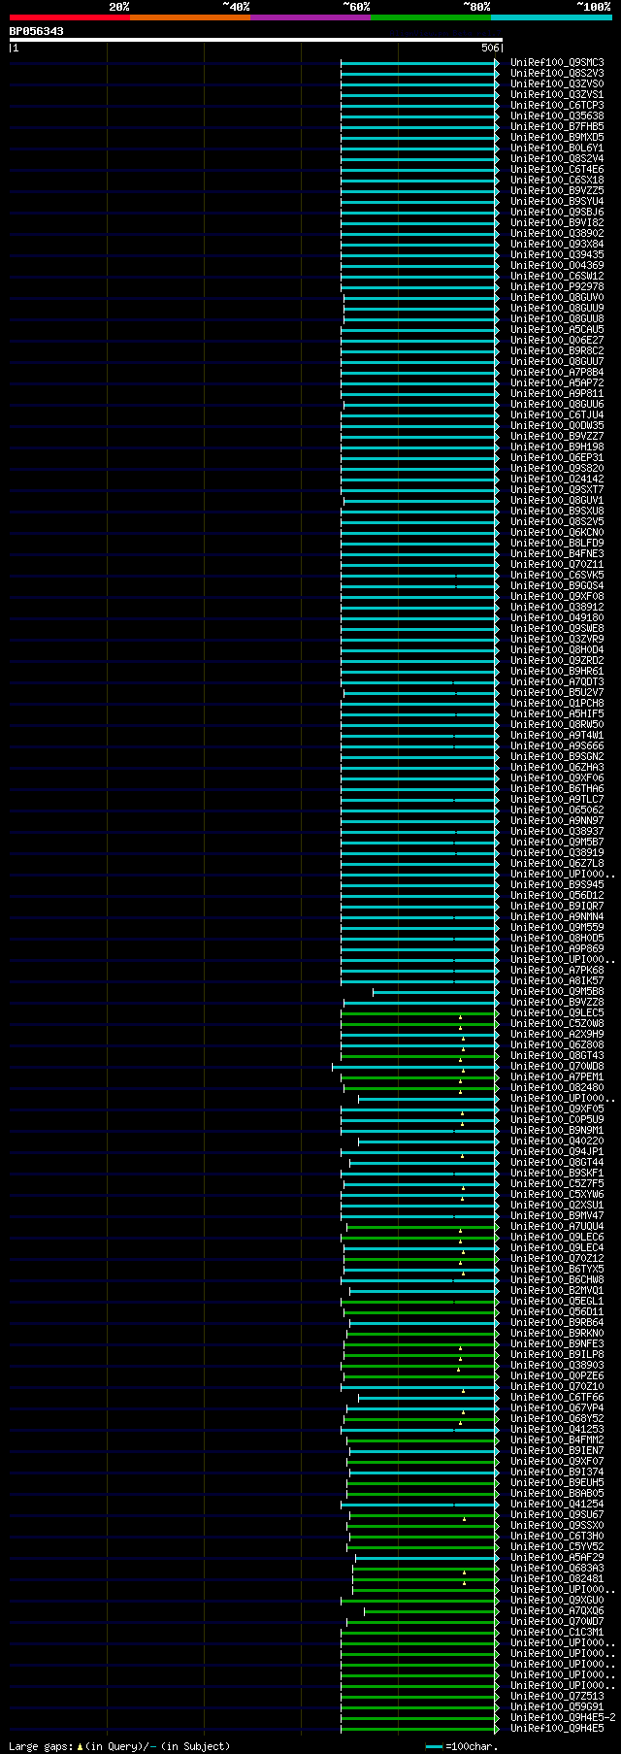Open hit UniRef100_Q35638
This screenshot has height=1754, width=621.
(x=557, y=116)
